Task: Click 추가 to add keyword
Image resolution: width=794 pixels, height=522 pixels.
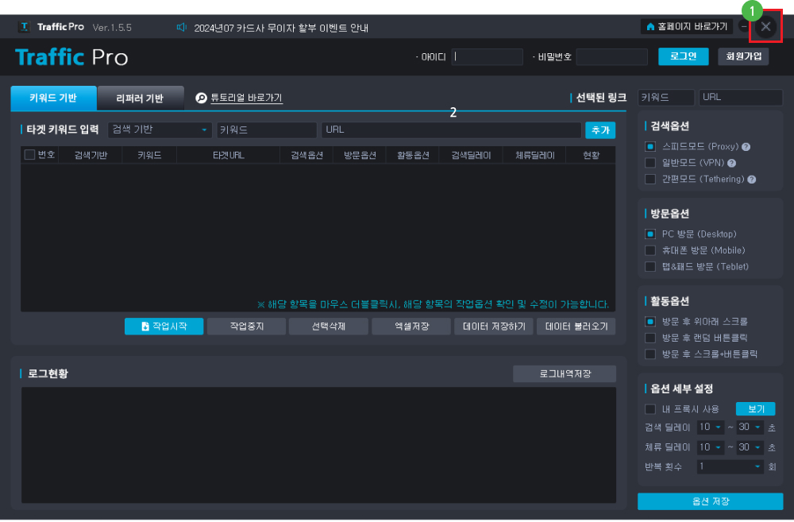Action: pos(600,130)
